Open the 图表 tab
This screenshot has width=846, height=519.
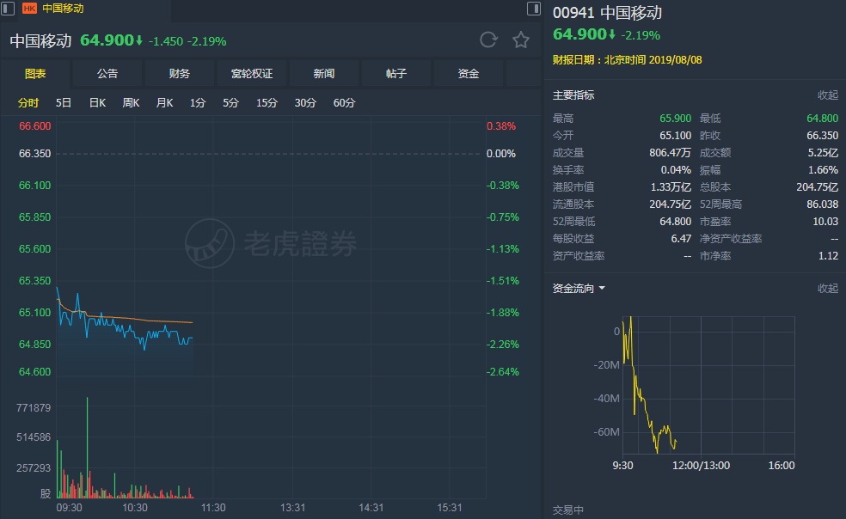click(35, 73)
